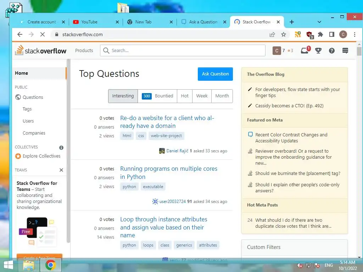Click the generics tag
Screen dimensions: 363x272
184,245
